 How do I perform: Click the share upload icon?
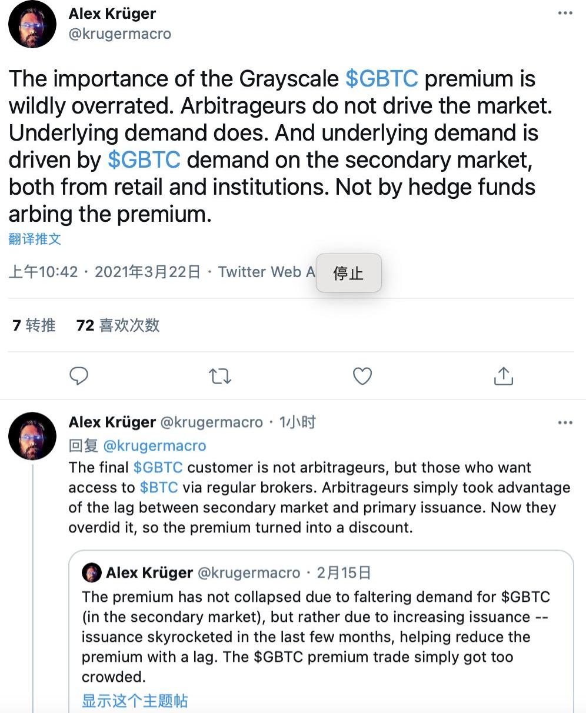click(504, 376)
